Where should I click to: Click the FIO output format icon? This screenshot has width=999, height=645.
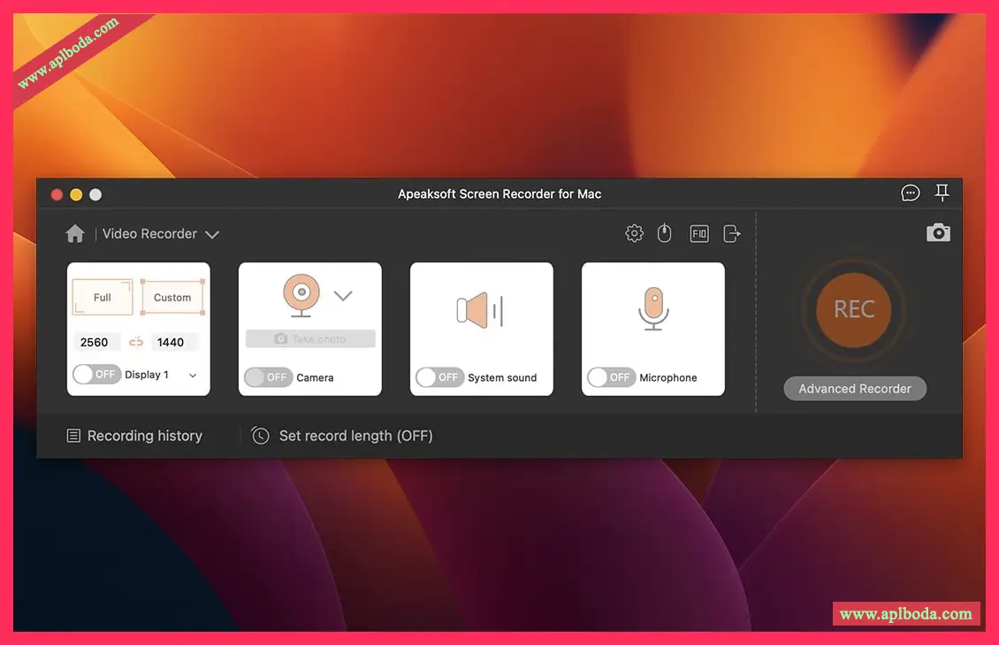[x=699, y=233]
